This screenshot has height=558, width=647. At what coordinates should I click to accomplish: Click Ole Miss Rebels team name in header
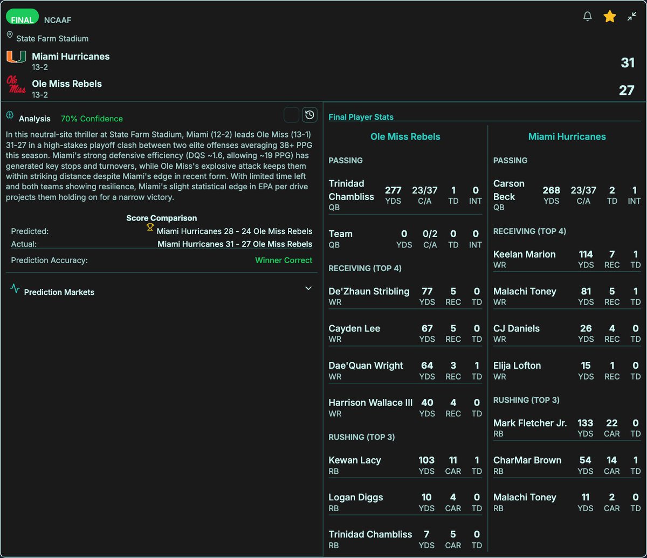coord(67,84)
